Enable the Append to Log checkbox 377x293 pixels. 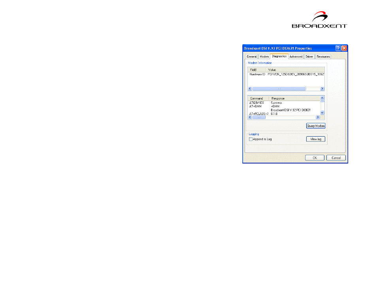point(251,139)
